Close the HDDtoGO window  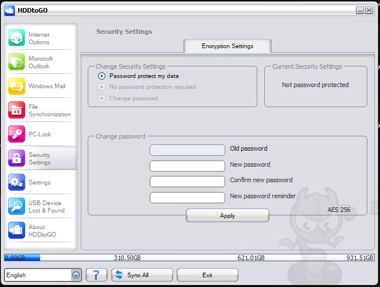[369, 10]
